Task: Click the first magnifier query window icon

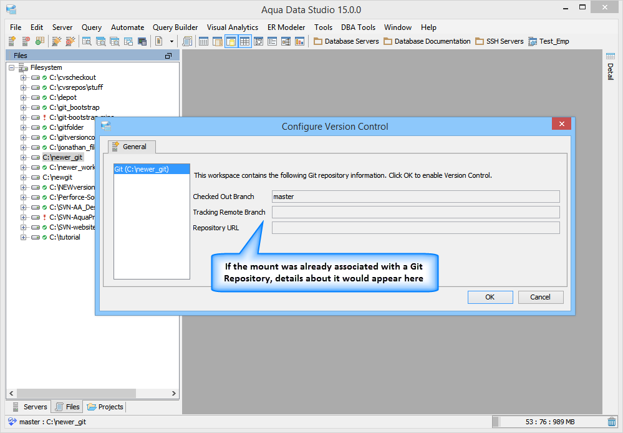Action: coord(87,41)
